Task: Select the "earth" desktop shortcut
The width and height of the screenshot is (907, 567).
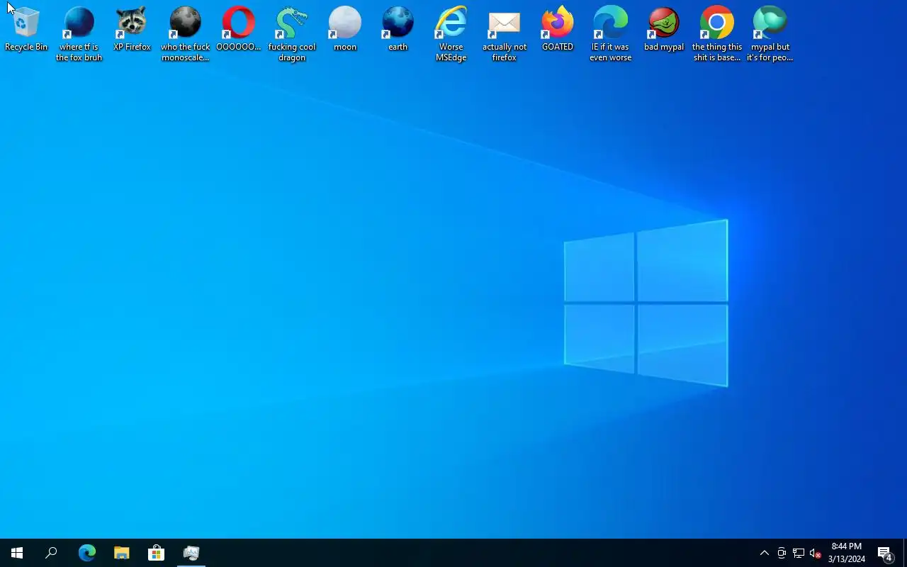Action: pyautogui.click(x=398, y=29)
